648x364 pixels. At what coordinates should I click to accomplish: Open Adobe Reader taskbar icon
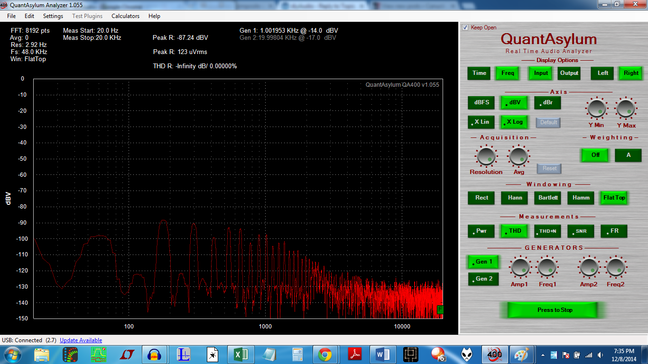tap(355, 355)
